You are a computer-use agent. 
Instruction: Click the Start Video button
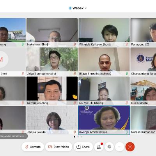[58, 147]
